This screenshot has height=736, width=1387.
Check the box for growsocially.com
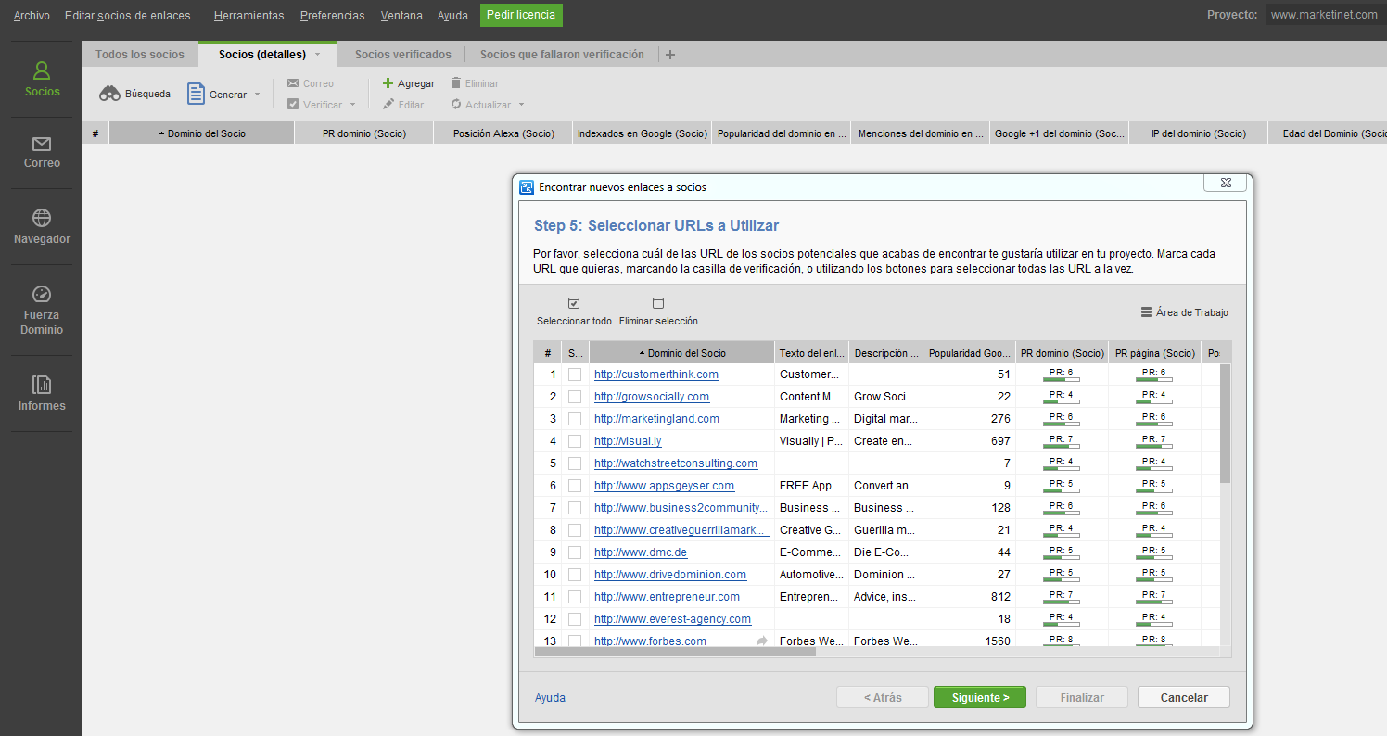(x=575, y=397)
